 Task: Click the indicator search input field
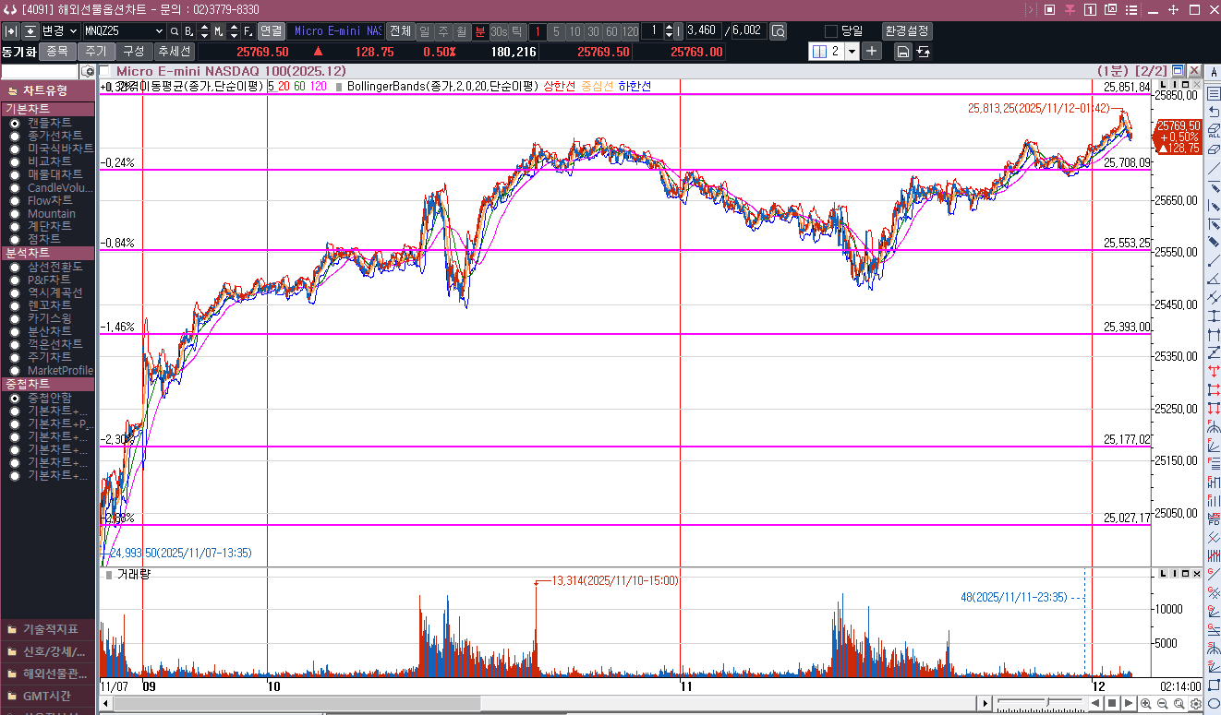point(39,71)
